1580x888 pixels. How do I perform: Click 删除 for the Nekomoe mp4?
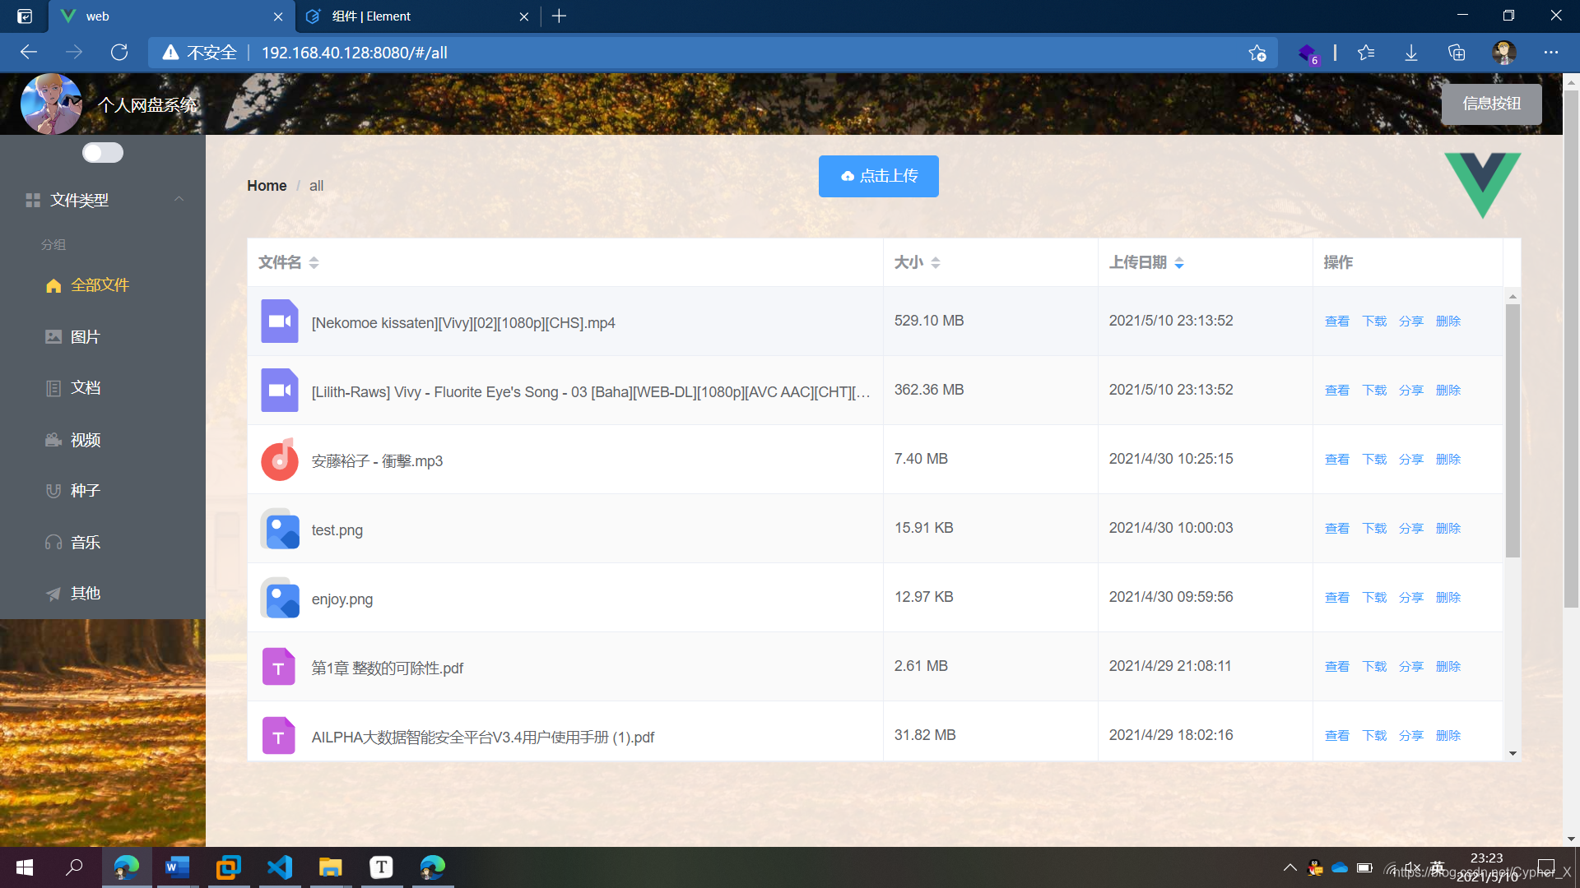point(1448,321)
